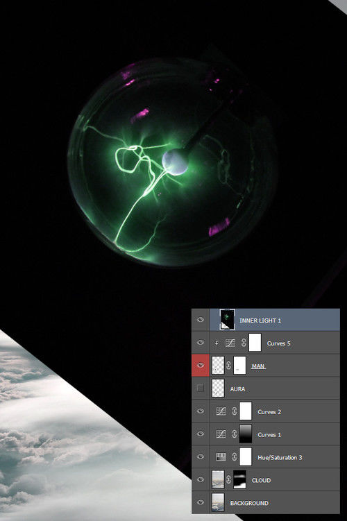Toggle visibility of the MAN layer
Screen dimensions: 347x521
tap(201, 365)
